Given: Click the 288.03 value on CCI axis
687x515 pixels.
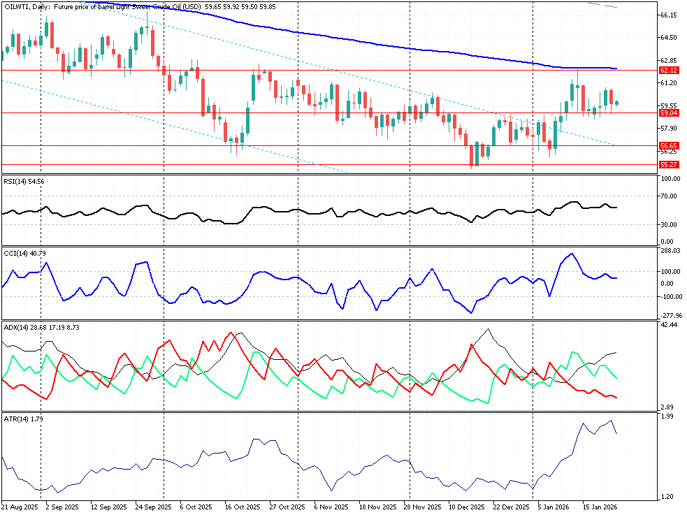Looking at the screenshot, I should pyautogui.click(x=670, y=250).
